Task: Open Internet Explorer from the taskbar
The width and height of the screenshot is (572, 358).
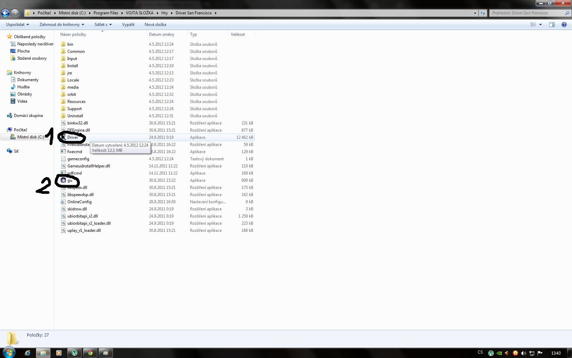Action: click(28, 353)
